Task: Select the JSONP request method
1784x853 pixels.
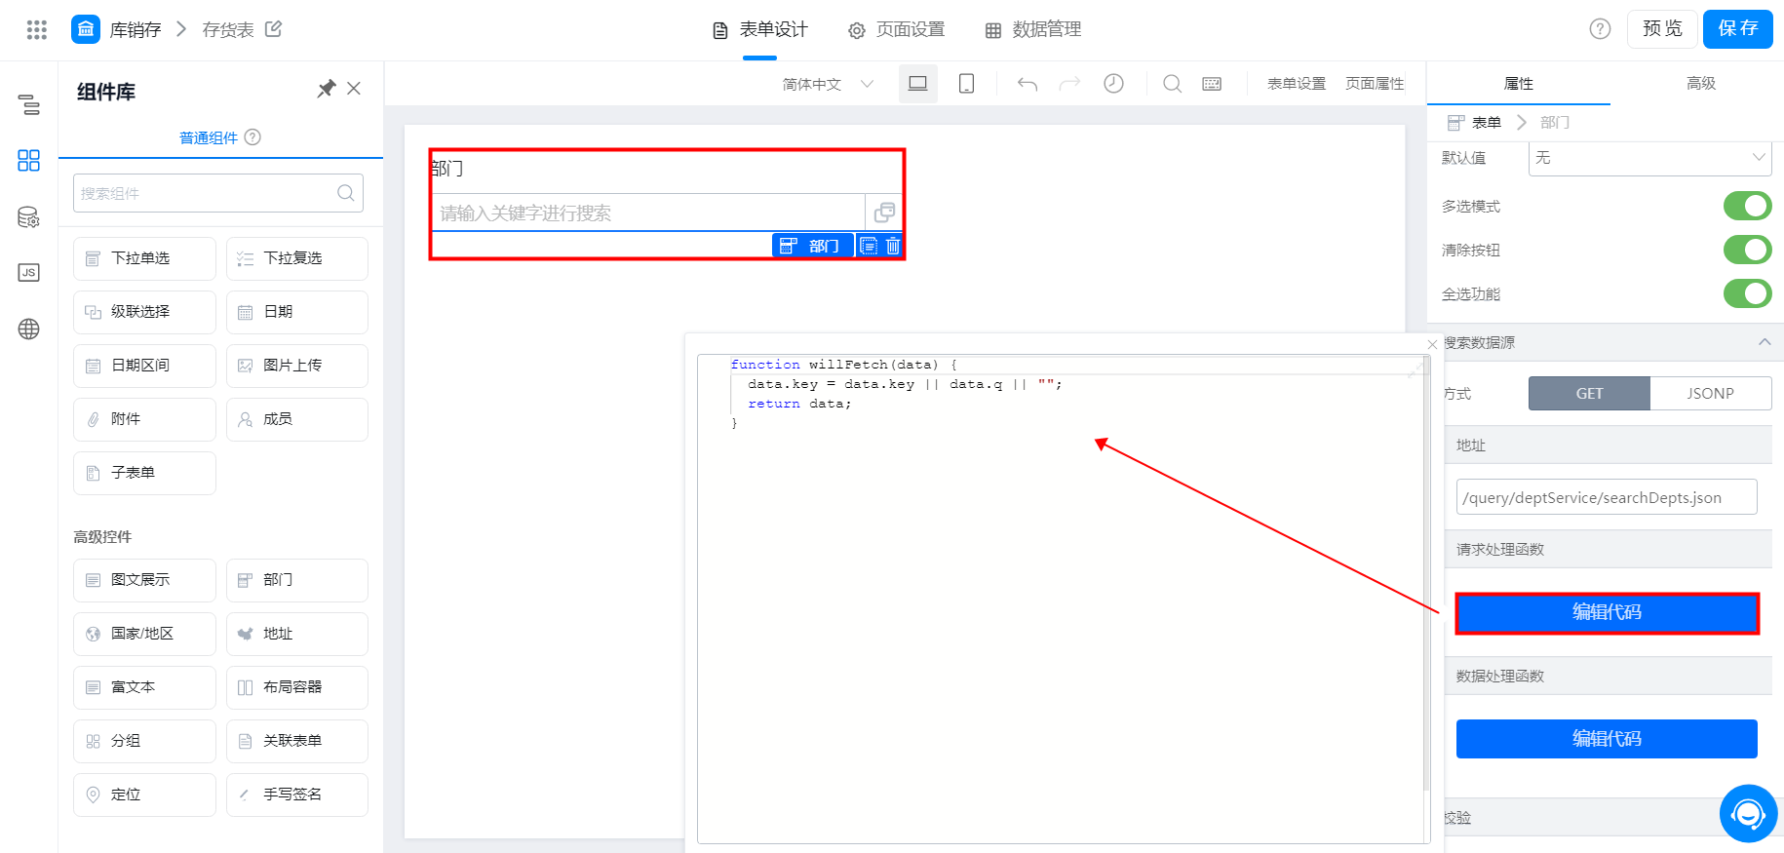Action: 1710,394
